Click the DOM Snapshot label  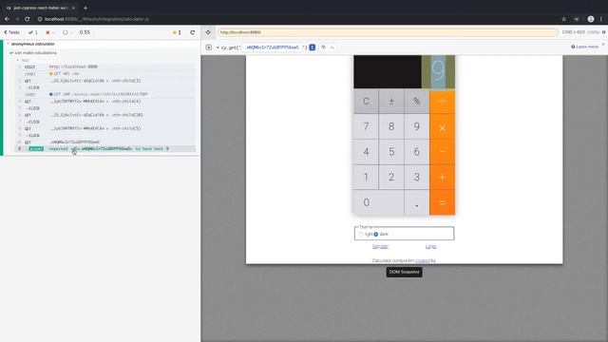pyautogui.click(x=404, y=273)
